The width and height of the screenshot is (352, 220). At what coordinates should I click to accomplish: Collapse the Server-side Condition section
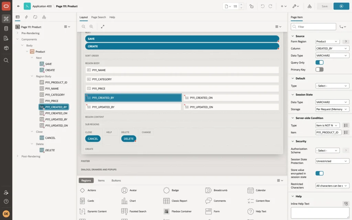pyautogui.click(x=293, y=118)
